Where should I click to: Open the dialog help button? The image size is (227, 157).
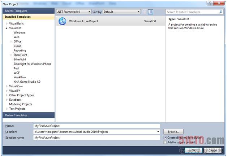coord(210,3)
